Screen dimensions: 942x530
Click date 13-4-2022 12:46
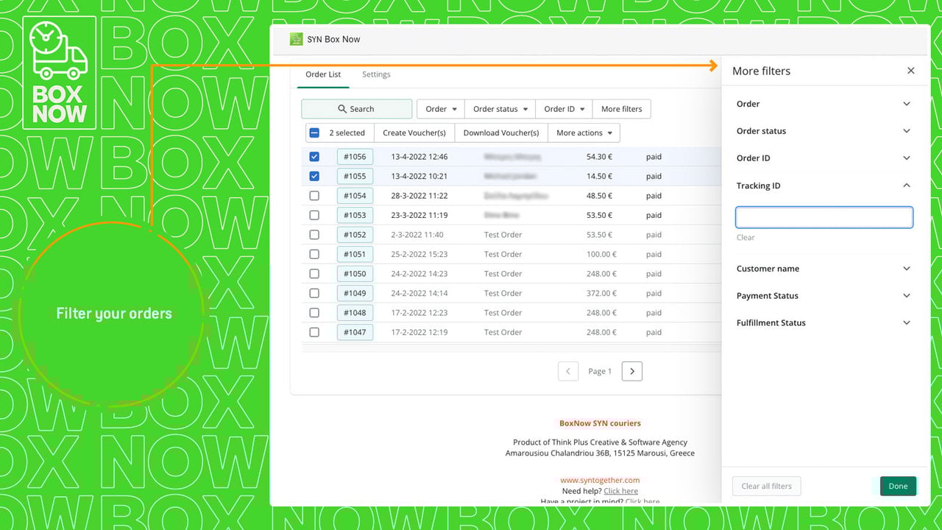tap(419, 157)
